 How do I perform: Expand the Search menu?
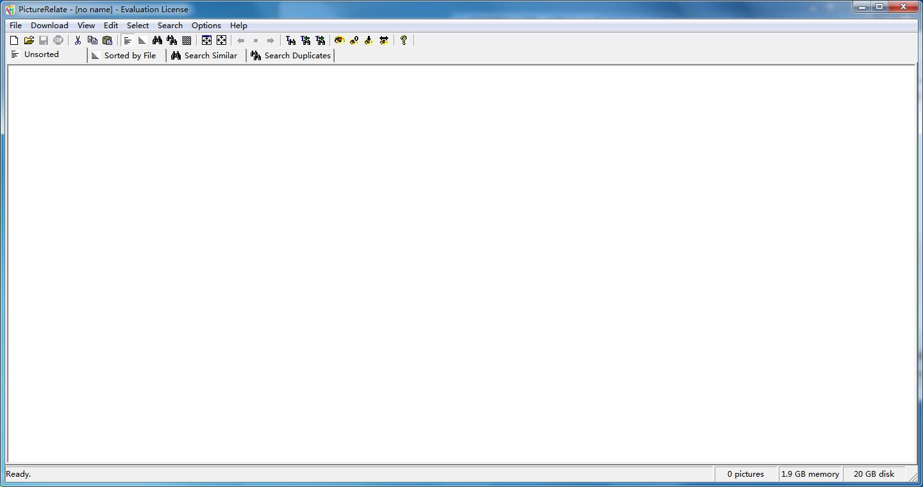[170, 26]
